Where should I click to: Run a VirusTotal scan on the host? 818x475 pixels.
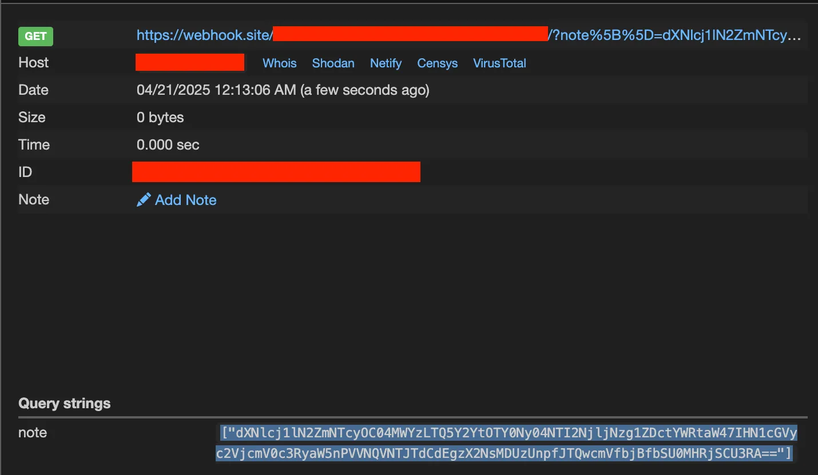[499, 63]
